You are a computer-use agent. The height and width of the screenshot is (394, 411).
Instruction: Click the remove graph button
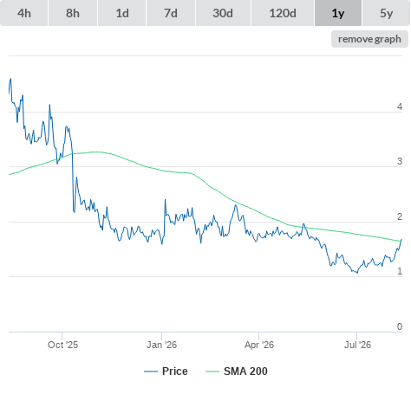(x=369, y=39)
